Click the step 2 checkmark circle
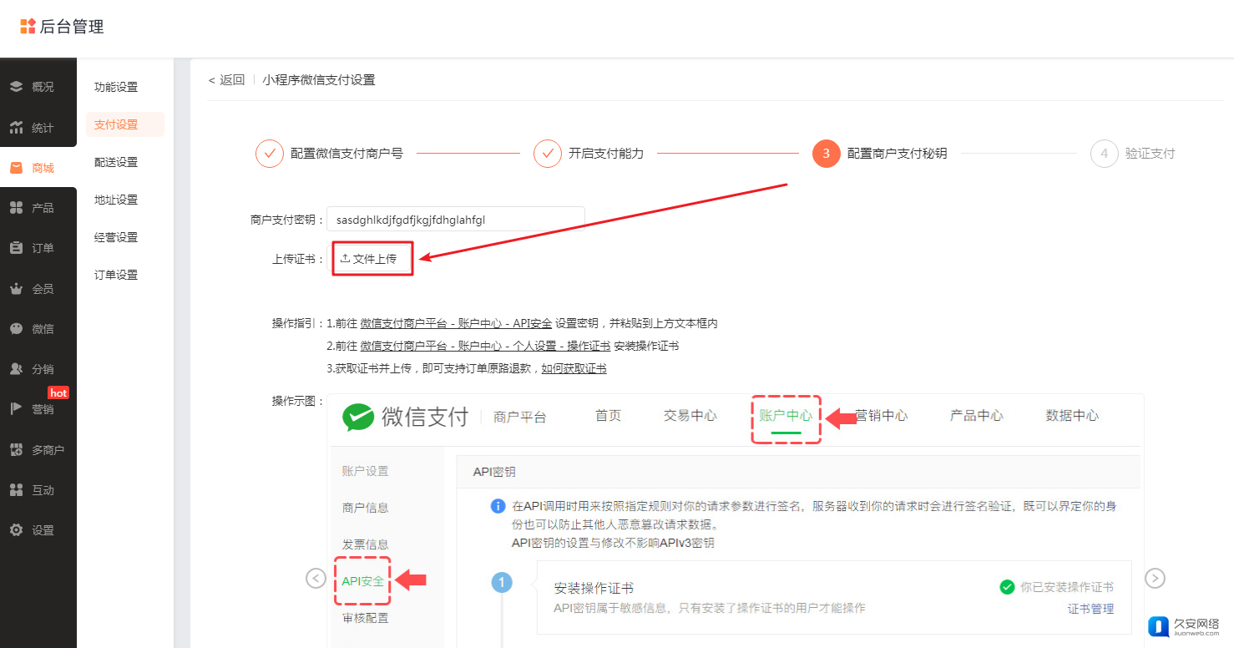The image size is (1234, 648). 548,154
